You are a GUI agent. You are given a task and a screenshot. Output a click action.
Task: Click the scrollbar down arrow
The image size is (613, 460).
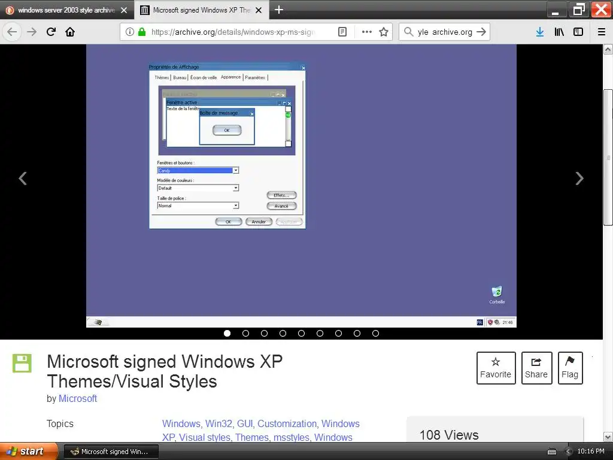click(x=608, y=437)
